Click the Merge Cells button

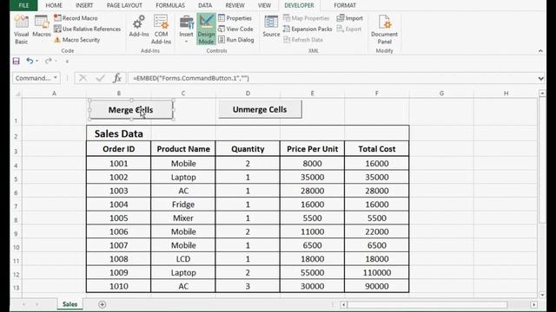tap(131, 110)
